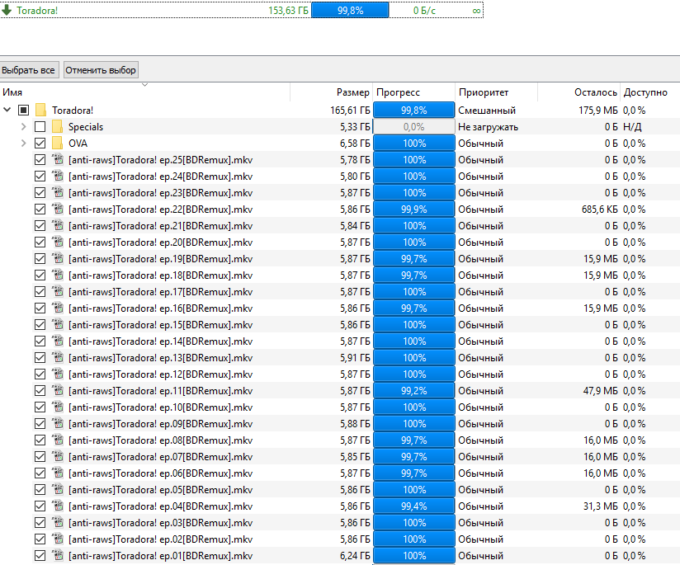
Task: Click the ep.25 mkv file icon
Action: coord(58,159)
